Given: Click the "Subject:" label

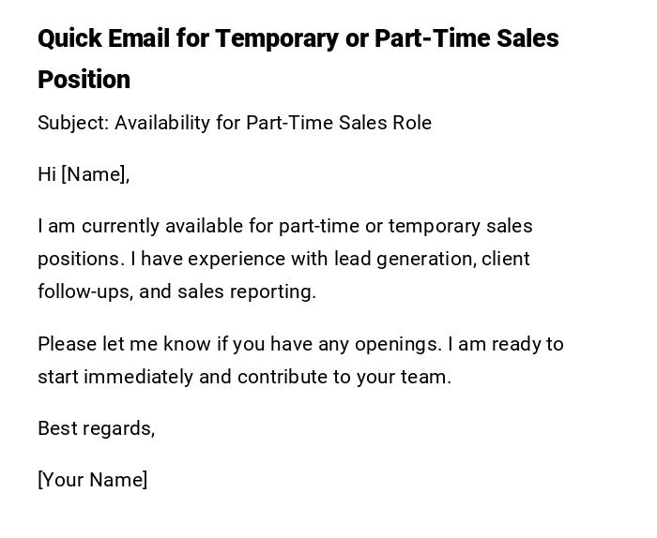Looking at the screenshot, I should click(73, 123).
